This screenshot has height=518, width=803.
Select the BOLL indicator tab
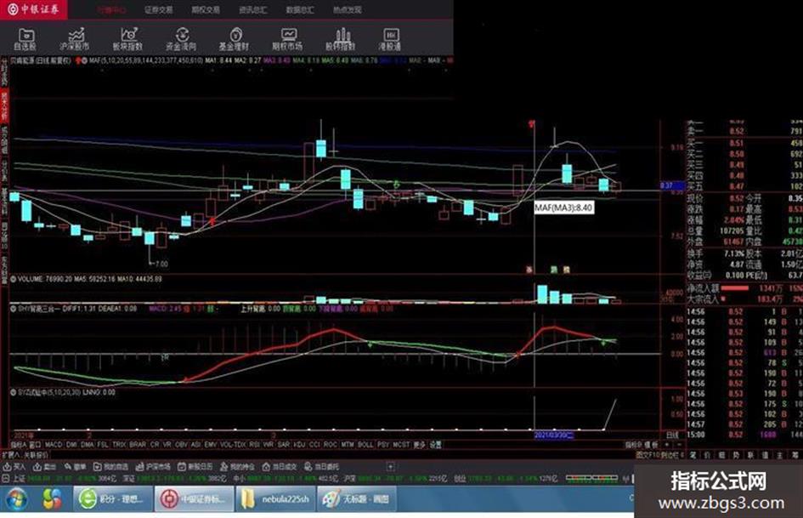[365, 445]
